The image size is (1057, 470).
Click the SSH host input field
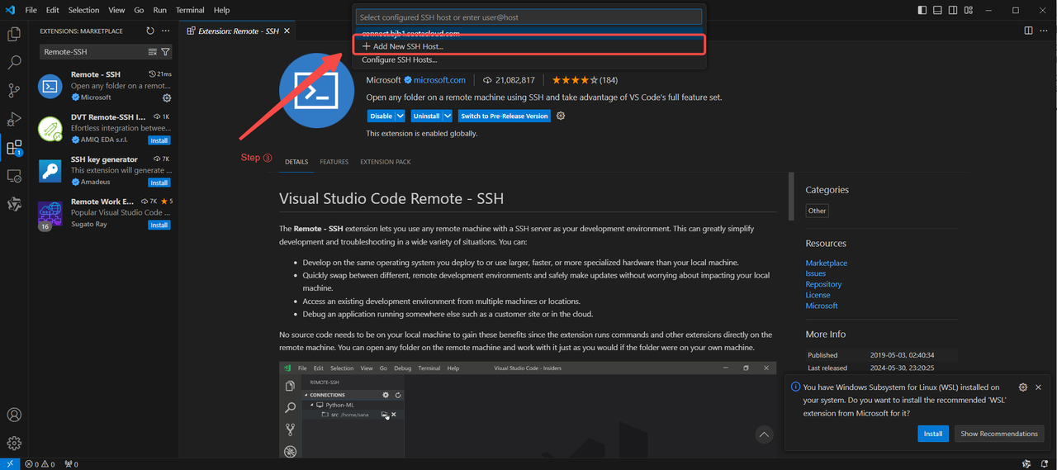pyautogui.click(x=528, y=17)
